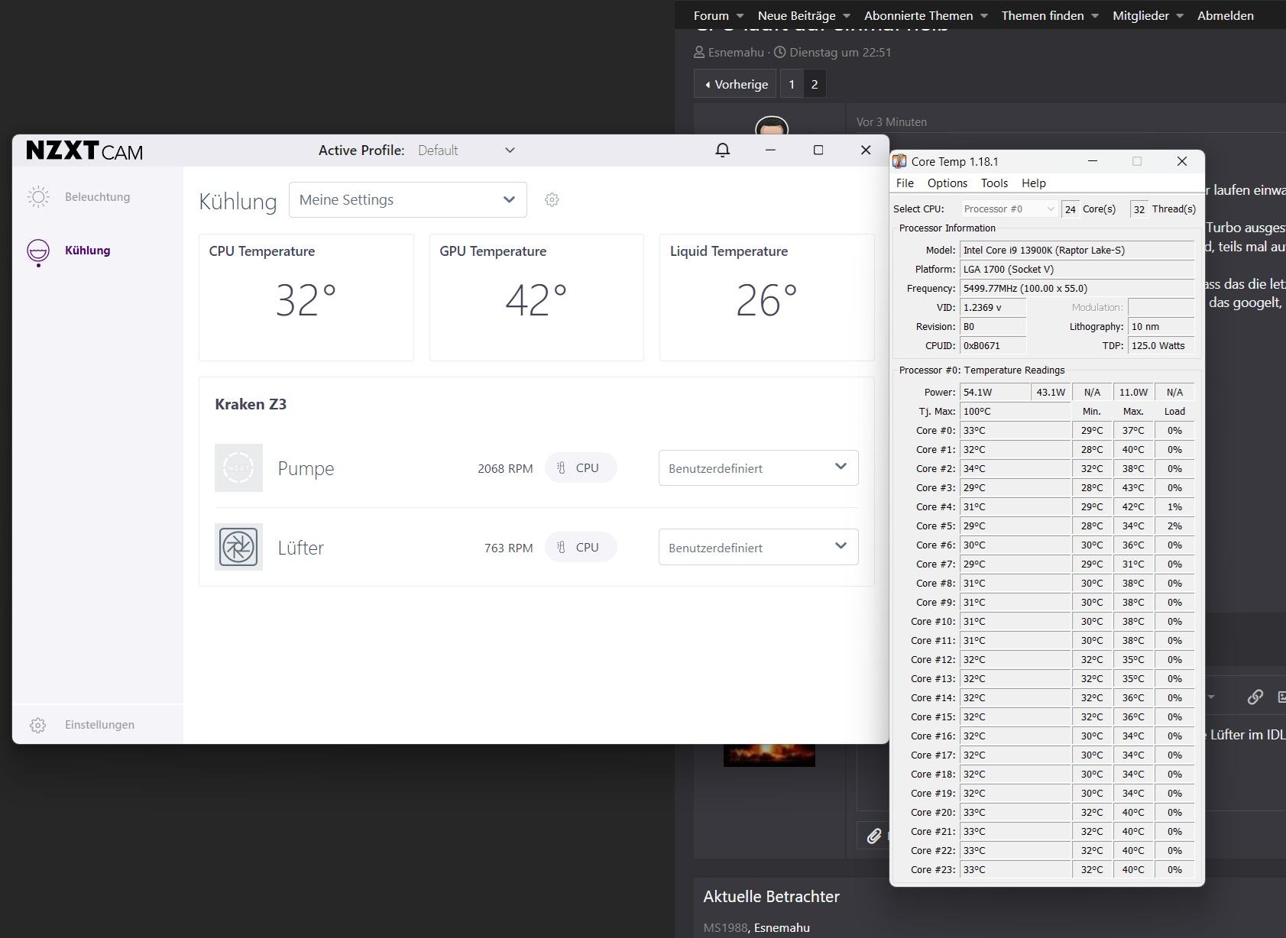Open the Help menu in Core Temp
The image size is (1286, 938).
point(1034,183)
